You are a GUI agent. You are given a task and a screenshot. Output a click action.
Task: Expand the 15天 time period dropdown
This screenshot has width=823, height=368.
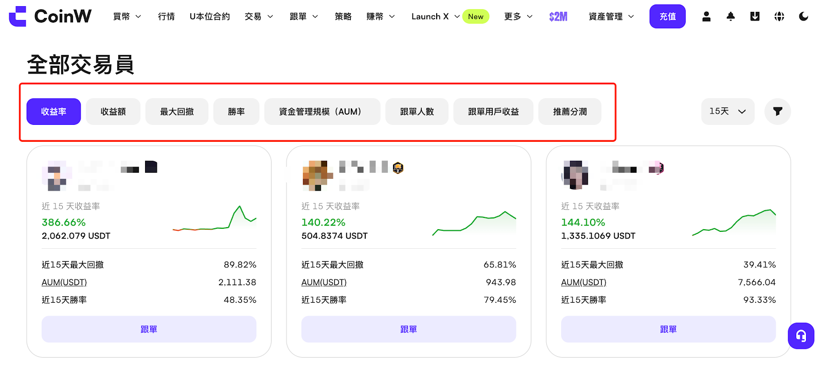click(727, 112)
